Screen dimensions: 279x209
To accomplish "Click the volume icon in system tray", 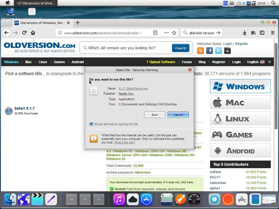I will [239, 3].
